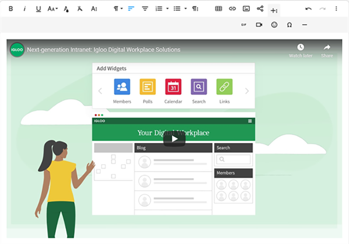Viewport: 349px width, 244px height.
Task: Clear text formatting
Action: (x=80, y=9)
